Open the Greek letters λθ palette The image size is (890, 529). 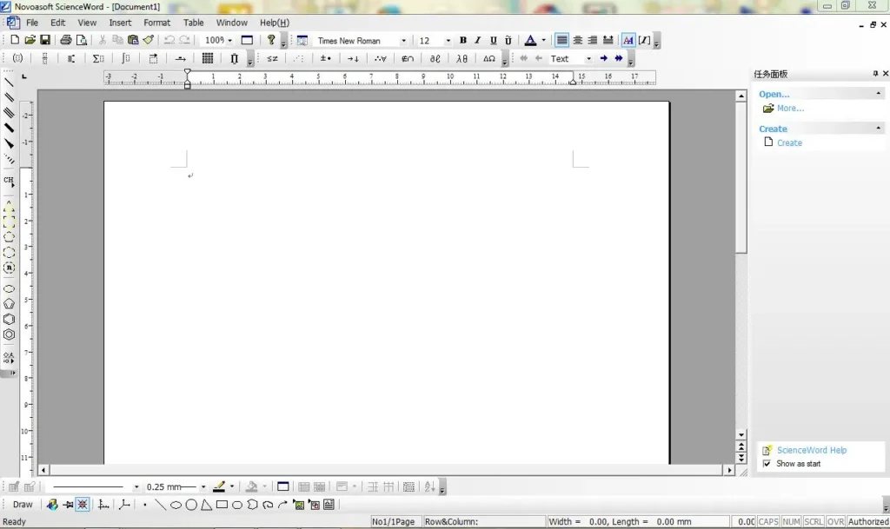[x=462, y=58]
